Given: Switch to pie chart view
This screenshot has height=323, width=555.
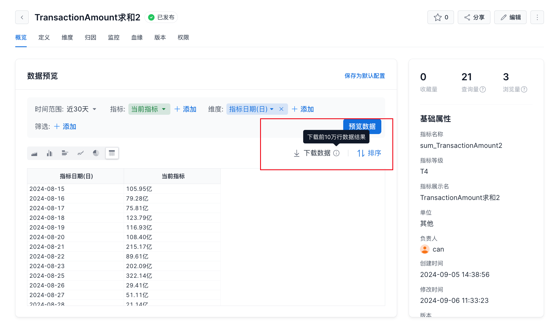Looking at the screenshot, I should tap(96, 153).
